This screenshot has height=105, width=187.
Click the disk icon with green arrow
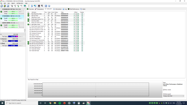pos(18,6)
